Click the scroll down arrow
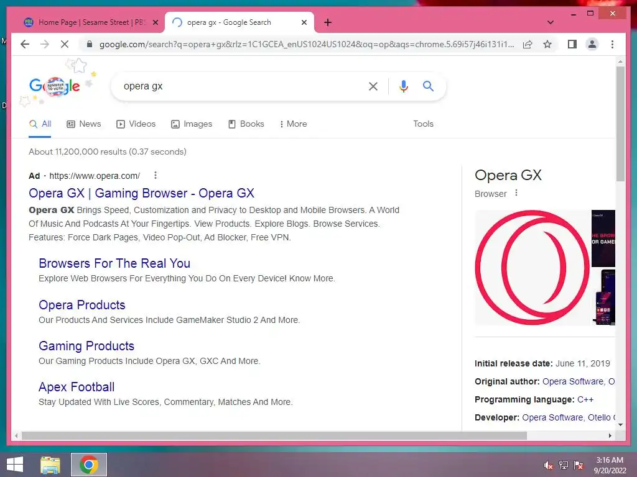Viewport: 637px width, 477px height. click(x=620, y=425)
